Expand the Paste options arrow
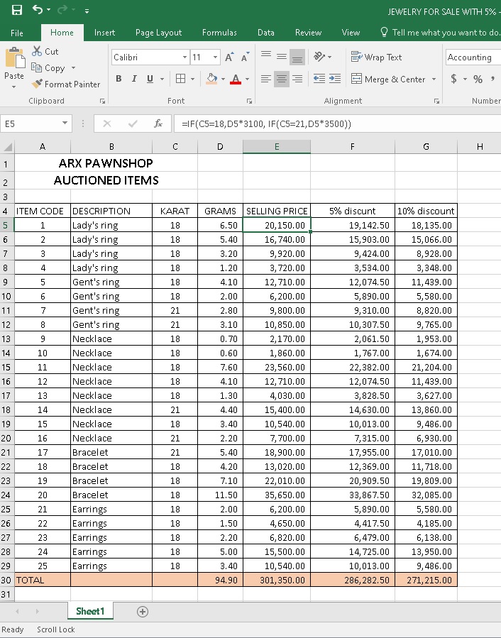501x638 pixels. click(x=13, y=87)
